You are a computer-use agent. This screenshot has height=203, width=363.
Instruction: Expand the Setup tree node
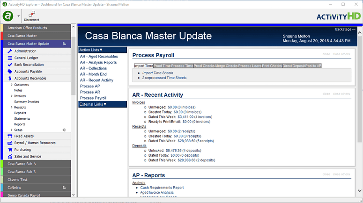[12, 130]
